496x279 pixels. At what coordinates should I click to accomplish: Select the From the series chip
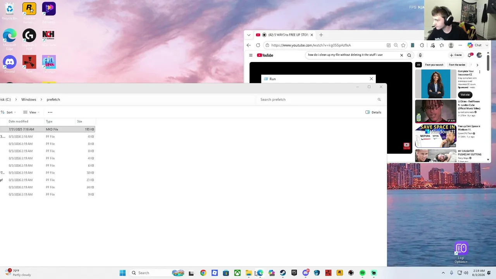pos(457,65)
